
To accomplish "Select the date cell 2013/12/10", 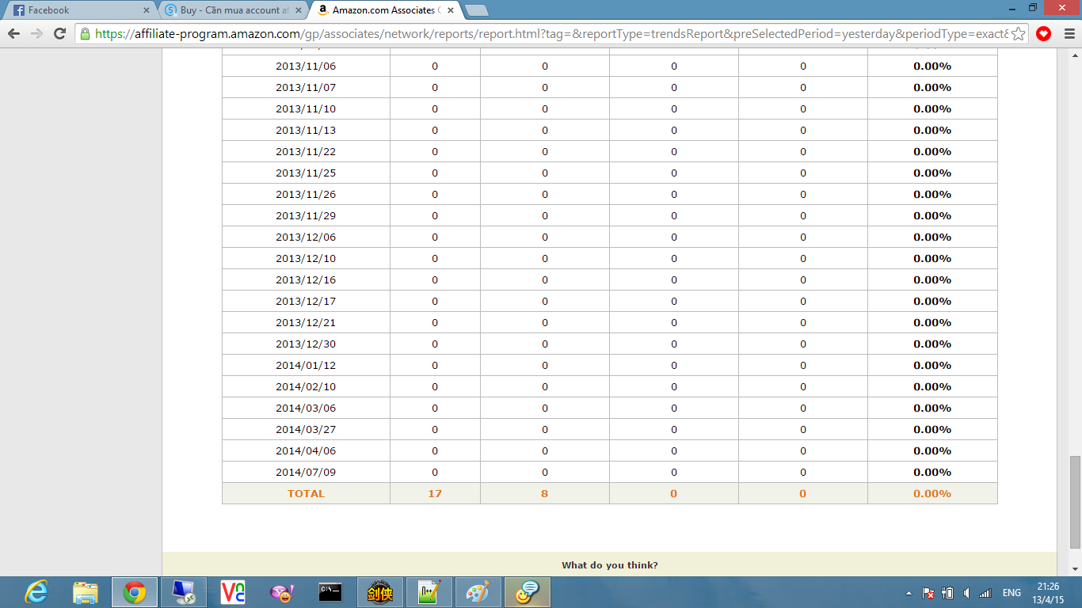I will click(x=306, y=258).
